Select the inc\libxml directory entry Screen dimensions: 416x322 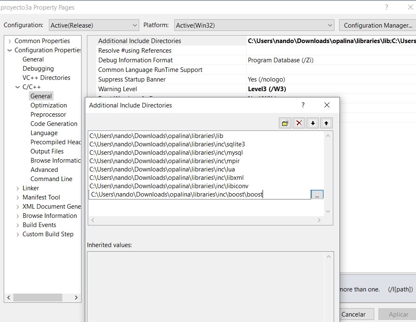pyautogui.click(x=167, y=178)
